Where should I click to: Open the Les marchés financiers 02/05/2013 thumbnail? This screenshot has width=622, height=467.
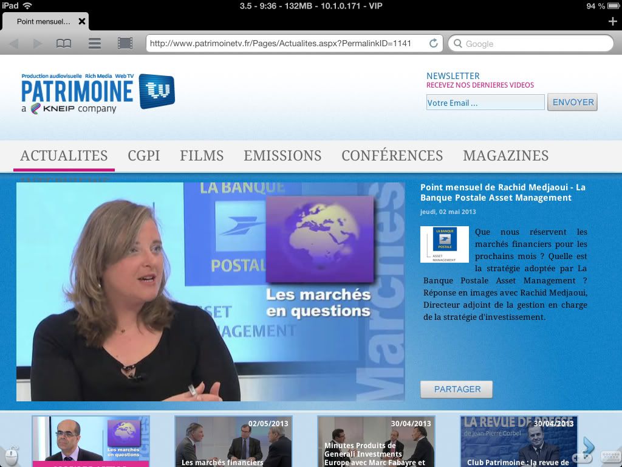pos(234,441)
